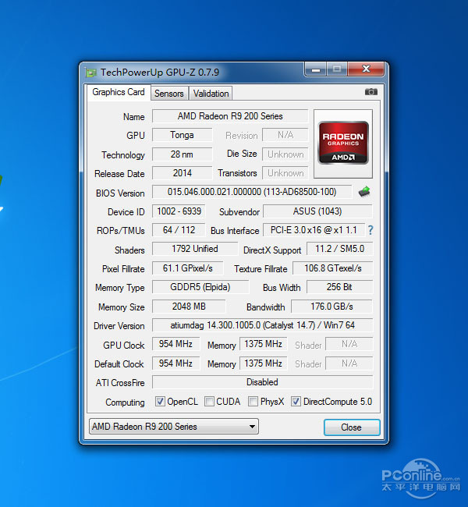The height and width of the screenshot is (507, 468).
Task: Open the AMD Radeon R9 200 Series dropdown
Action: pyautogui.click(x=174, y=427)
